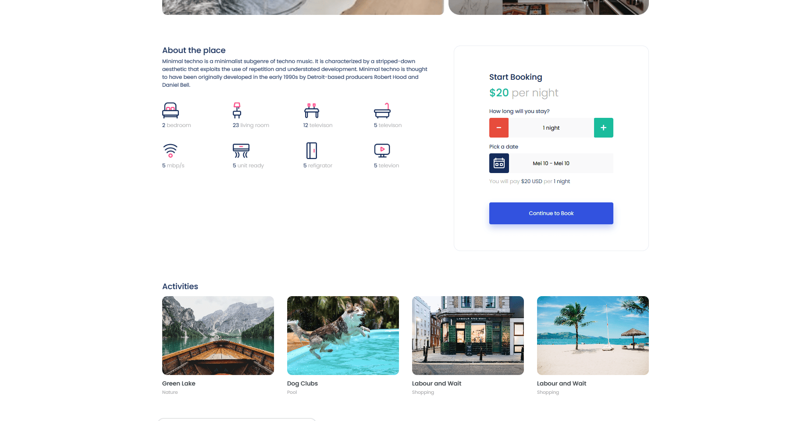Click the Dog Clubs title link

(303, 383)
